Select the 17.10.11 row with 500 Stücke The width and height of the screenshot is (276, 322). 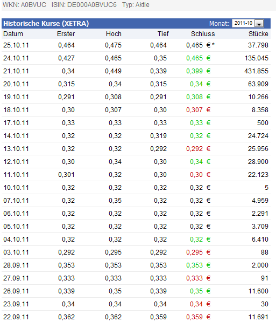(x=136, y=123)
